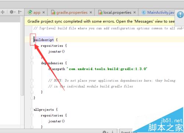Switch to the app editor tab
This screenshot has height=133, width=184.
(37, 12)
